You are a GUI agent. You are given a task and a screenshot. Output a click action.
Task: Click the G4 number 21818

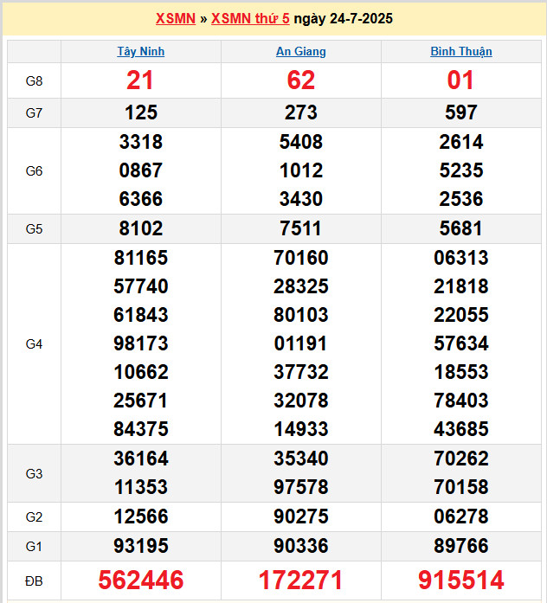tap(461, 286)
